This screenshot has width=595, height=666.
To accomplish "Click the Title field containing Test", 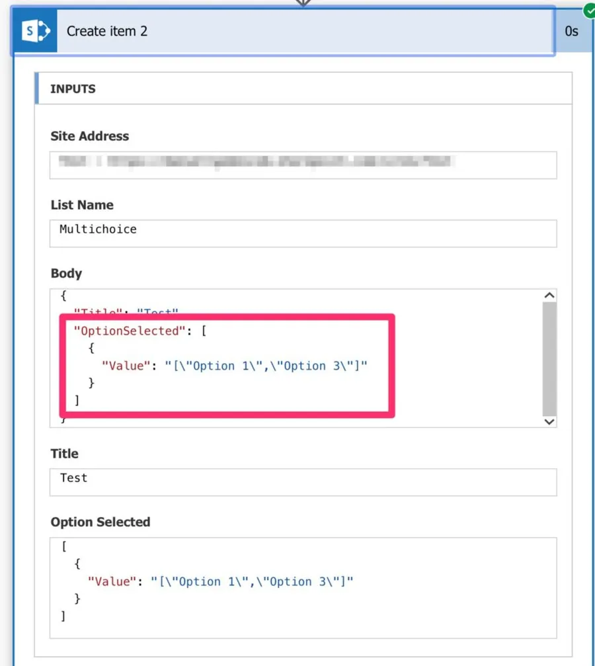I will (303, 482).
